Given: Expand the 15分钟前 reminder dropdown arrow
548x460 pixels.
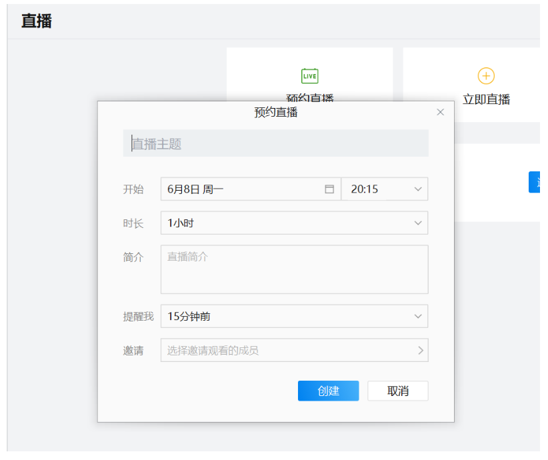Looking at the screenshot, I should tap(418, 317).
